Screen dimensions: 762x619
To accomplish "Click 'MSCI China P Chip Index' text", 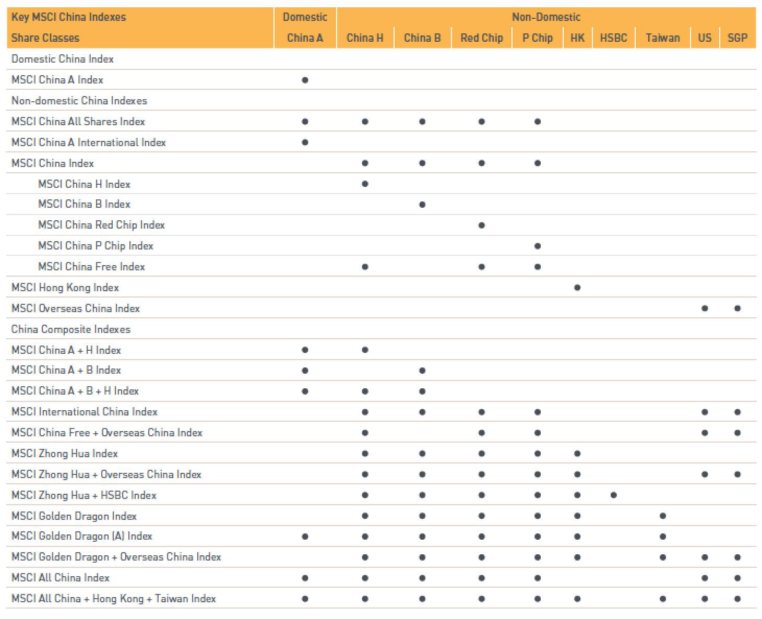I will [x=96, y=246].
